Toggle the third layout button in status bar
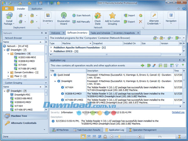Image resolution: width=188 pixels, height=141 pixels. (x=94, y=136)
